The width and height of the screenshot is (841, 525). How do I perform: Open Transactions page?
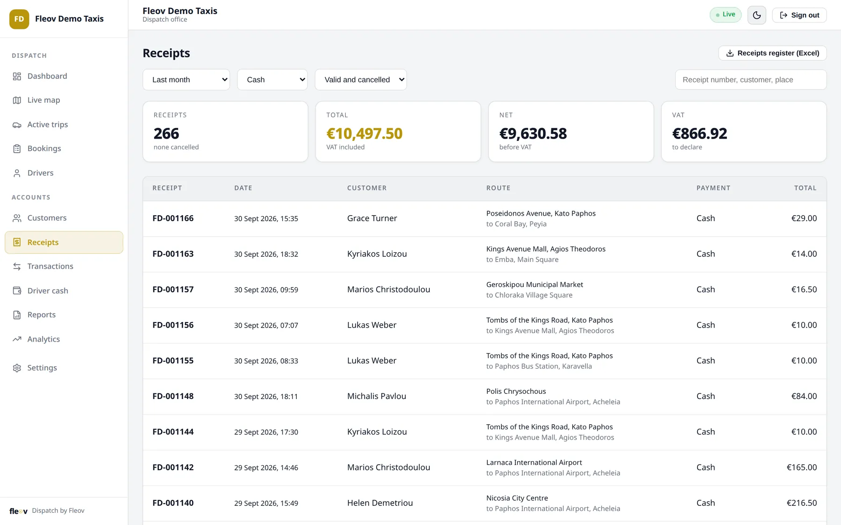coord(64,266)
